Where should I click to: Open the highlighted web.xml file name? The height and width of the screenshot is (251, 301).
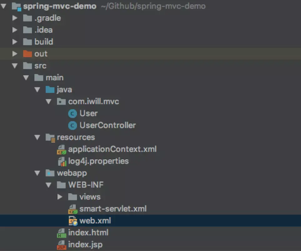[95, 221]
